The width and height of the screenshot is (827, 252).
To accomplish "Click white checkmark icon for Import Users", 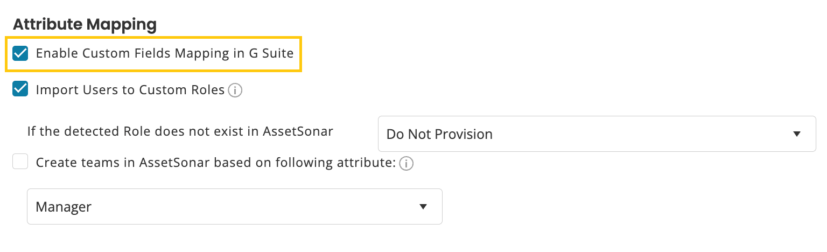I will point(20,89).
